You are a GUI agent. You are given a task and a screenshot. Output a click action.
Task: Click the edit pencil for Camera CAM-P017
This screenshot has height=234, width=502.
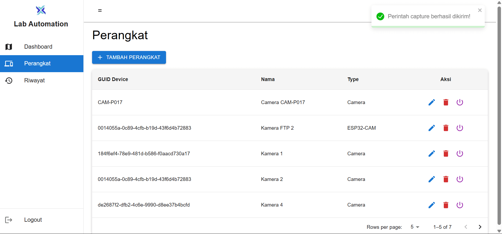coord(431,102)
